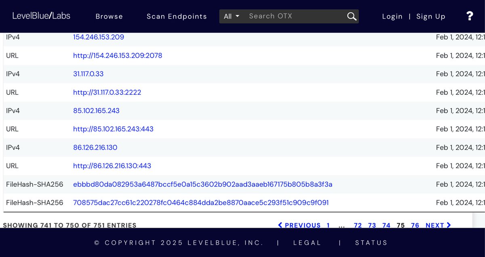Viewport: 485px width, 257px height.
Task: Click the Login link
Action: 392,17
